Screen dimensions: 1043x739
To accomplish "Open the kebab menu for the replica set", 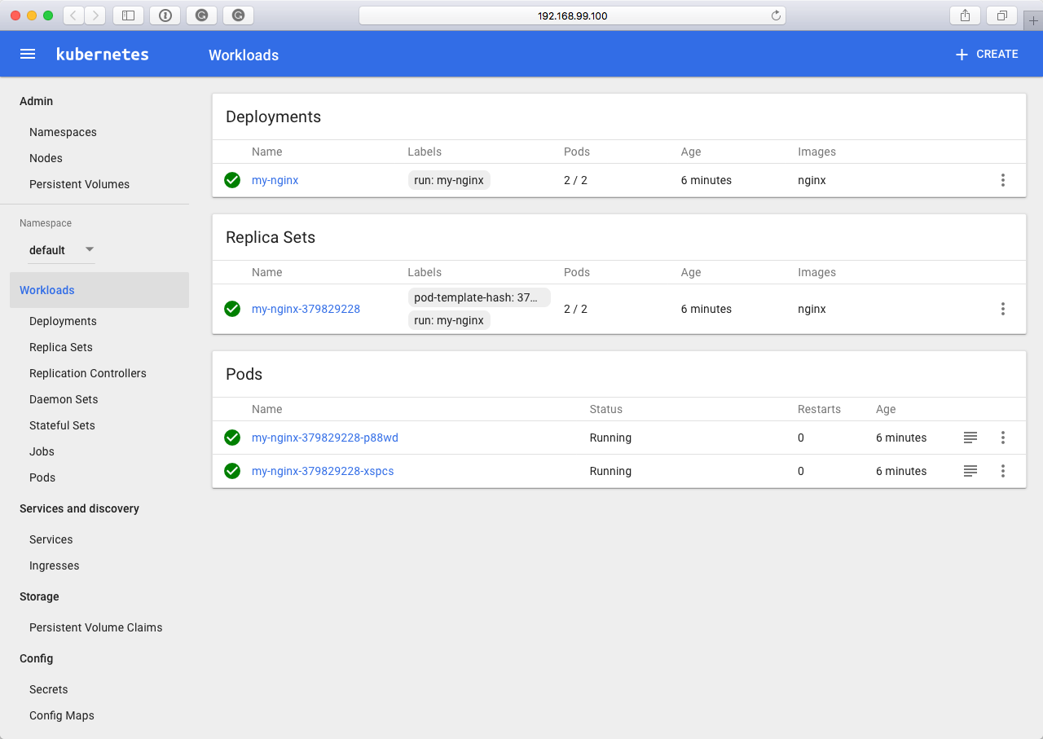I will click(x=1003, y=309).
